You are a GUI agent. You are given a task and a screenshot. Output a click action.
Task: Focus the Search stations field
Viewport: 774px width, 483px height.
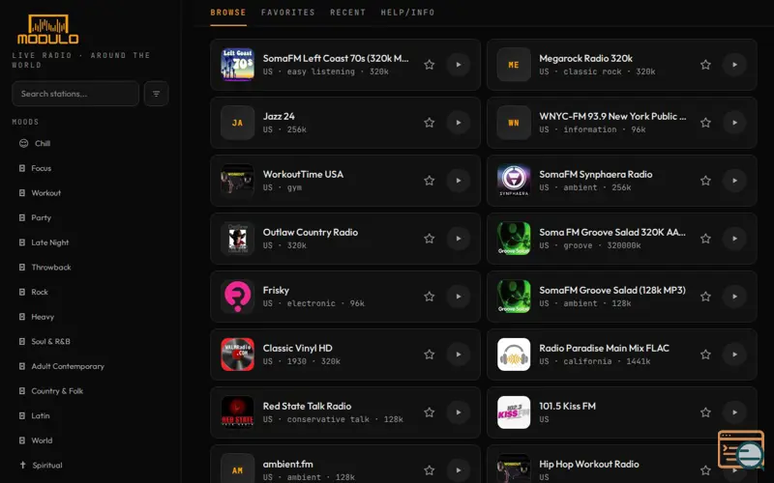pyautogui.click(x=75, y=94)
